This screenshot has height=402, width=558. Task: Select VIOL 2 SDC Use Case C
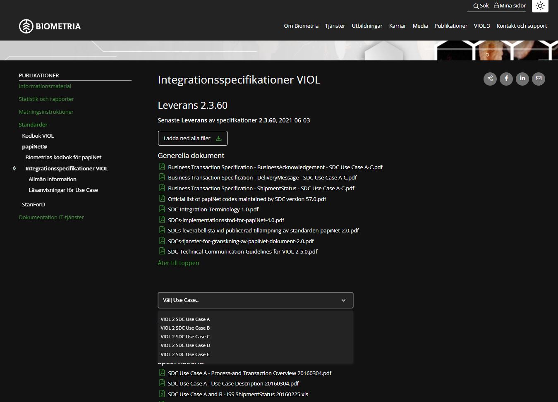point(185,336)
